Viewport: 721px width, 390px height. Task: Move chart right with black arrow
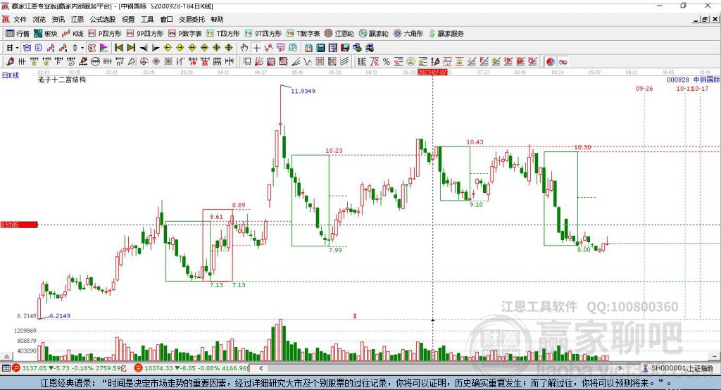(156, 48)
